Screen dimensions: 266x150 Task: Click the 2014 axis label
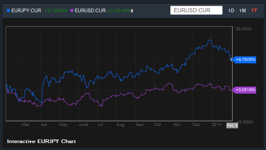coord(216,125)
